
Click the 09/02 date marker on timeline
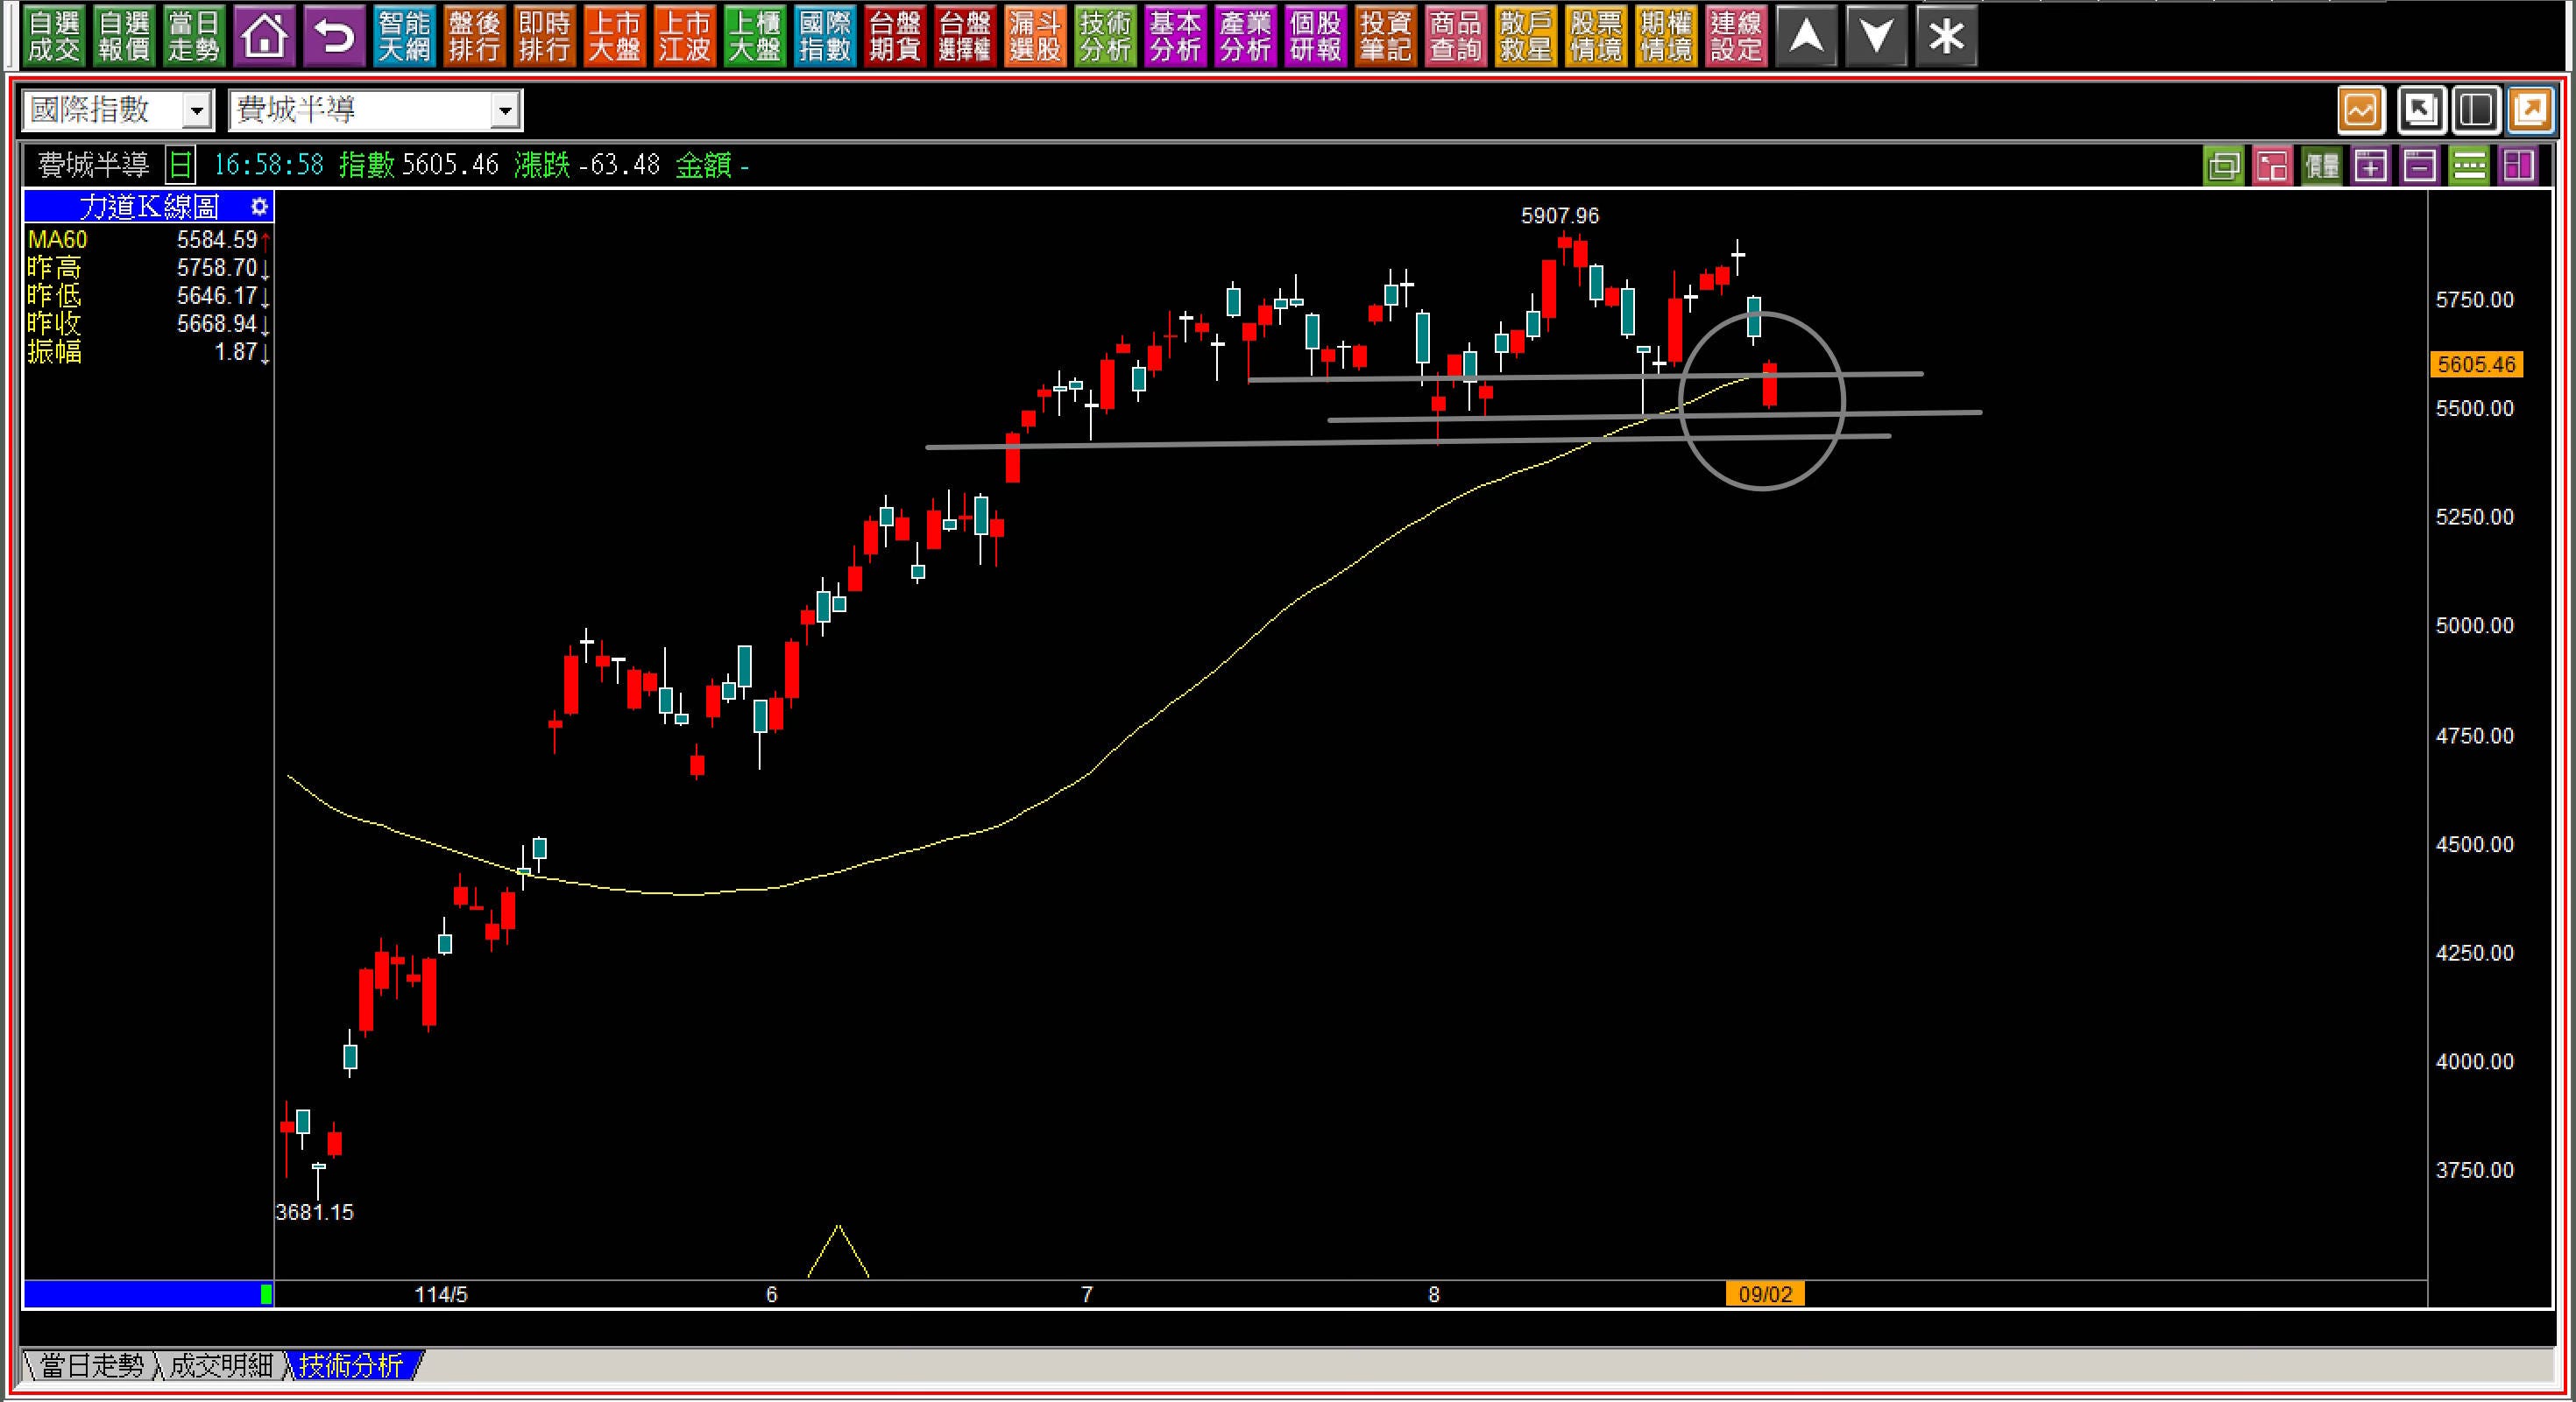coord(1765,1294)
